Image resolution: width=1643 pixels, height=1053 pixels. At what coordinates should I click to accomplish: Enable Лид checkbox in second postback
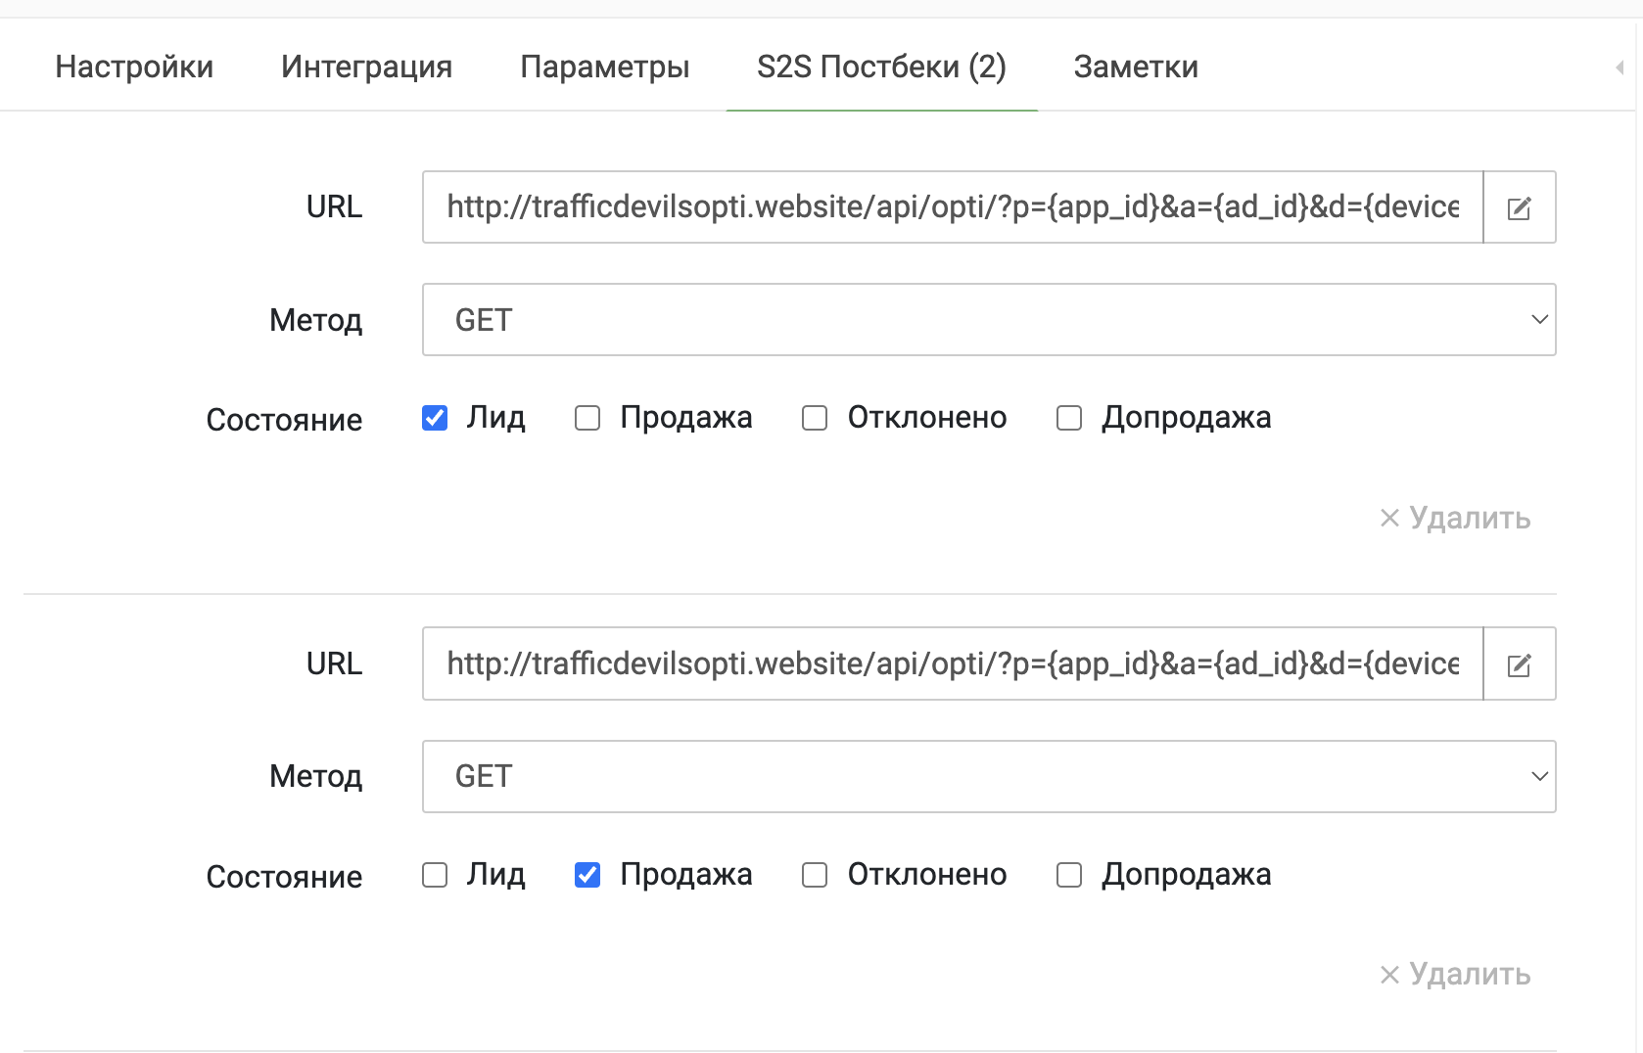[435, 875]
